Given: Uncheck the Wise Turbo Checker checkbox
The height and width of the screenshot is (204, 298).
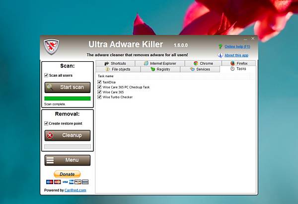Looking at the screenshot, I should point(99,97).
